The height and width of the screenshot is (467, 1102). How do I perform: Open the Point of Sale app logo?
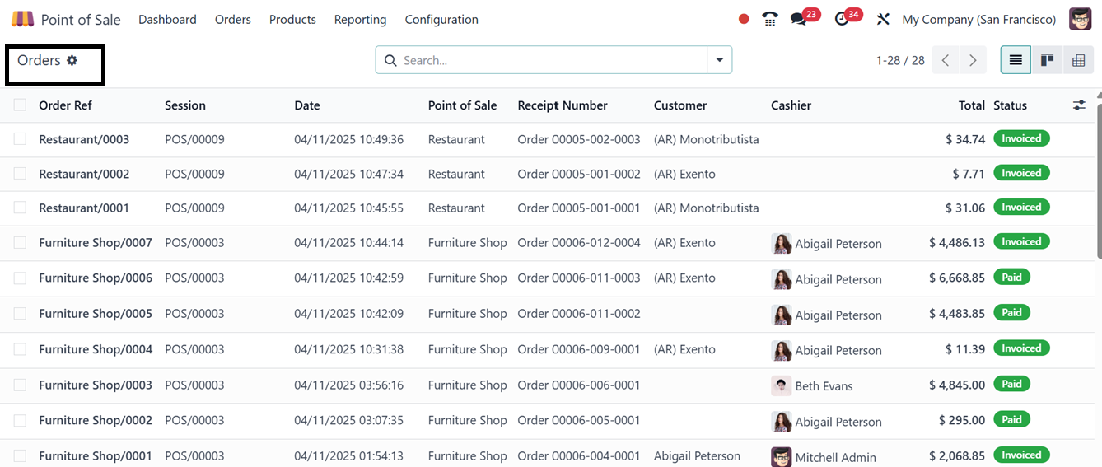click(23, 19)
